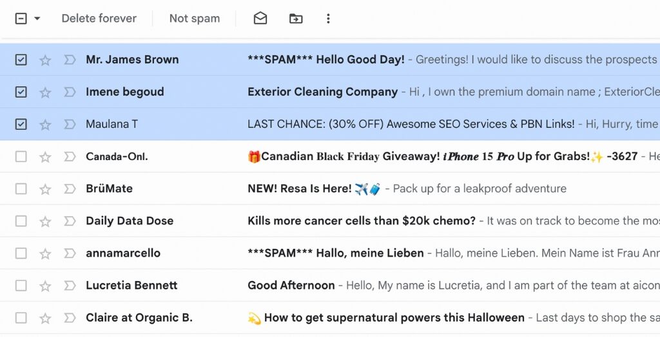The height and width of the screenshot is (337, 660).
Task: Open the select dropdown arrow beside master checkbox
Action: coord(37,19)
